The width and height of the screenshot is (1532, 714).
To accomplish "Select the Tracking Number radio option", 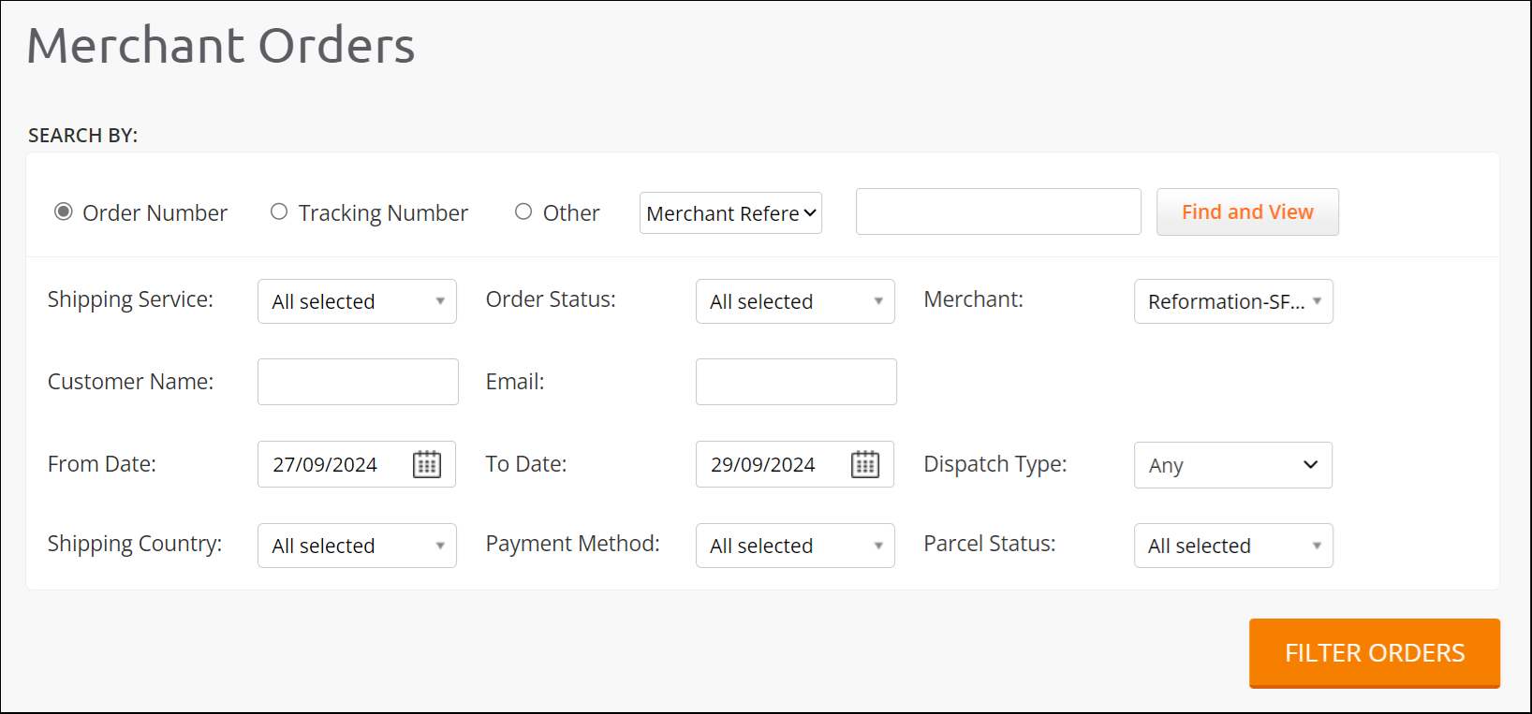I will [279, 211].
